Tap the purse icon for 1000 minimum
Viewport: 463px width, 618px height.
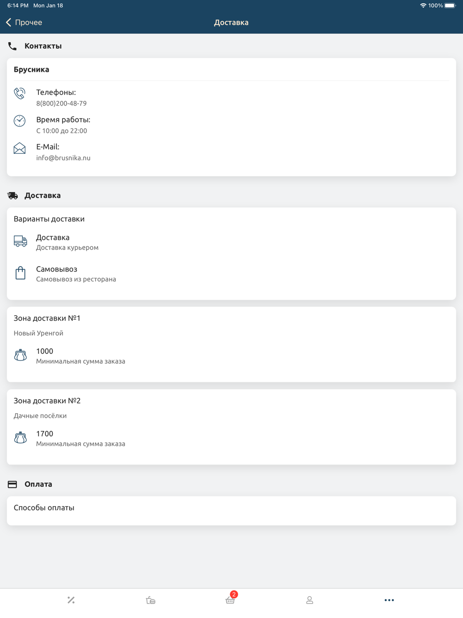tap(20, 355)
